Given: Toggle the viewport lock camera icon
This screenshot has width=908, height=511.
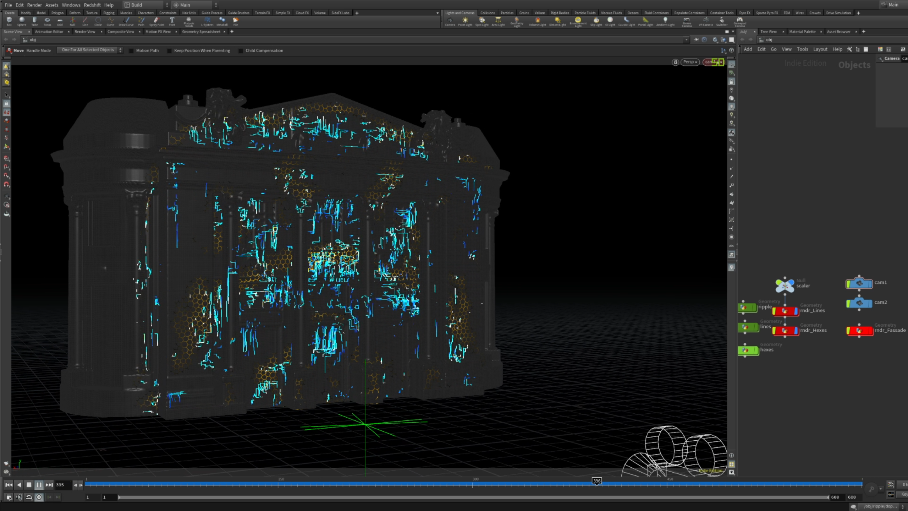Looking at the screenshot, I should point(675,62).
